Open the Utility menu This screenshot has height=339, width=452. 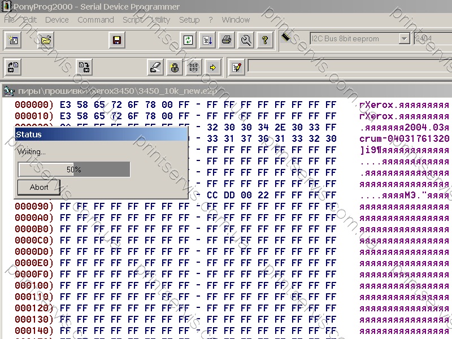click(x=160, y=20)
